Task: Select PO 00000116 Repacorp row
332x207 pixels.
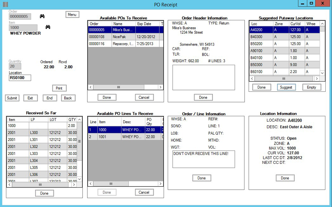Action: 125,44
